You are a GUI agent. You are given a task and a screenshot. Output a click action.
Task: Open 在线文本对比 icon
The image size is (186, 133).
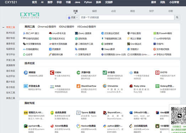tap(50, 39)
